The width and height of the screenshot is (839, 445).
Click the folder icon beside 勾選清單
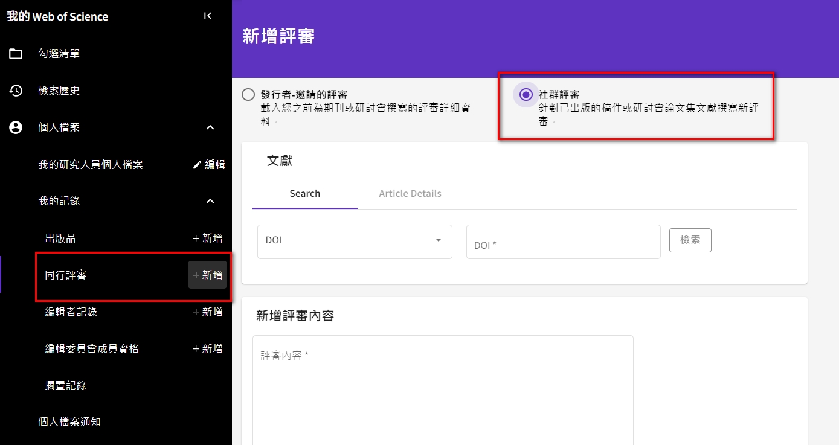(x=16, y=54)
